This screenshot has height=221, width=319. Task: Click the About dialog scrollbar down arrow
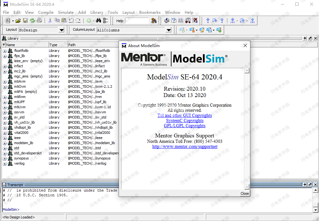click(x=247, y=187)
